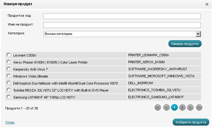Go to first page of results

[x=158, y=107]
